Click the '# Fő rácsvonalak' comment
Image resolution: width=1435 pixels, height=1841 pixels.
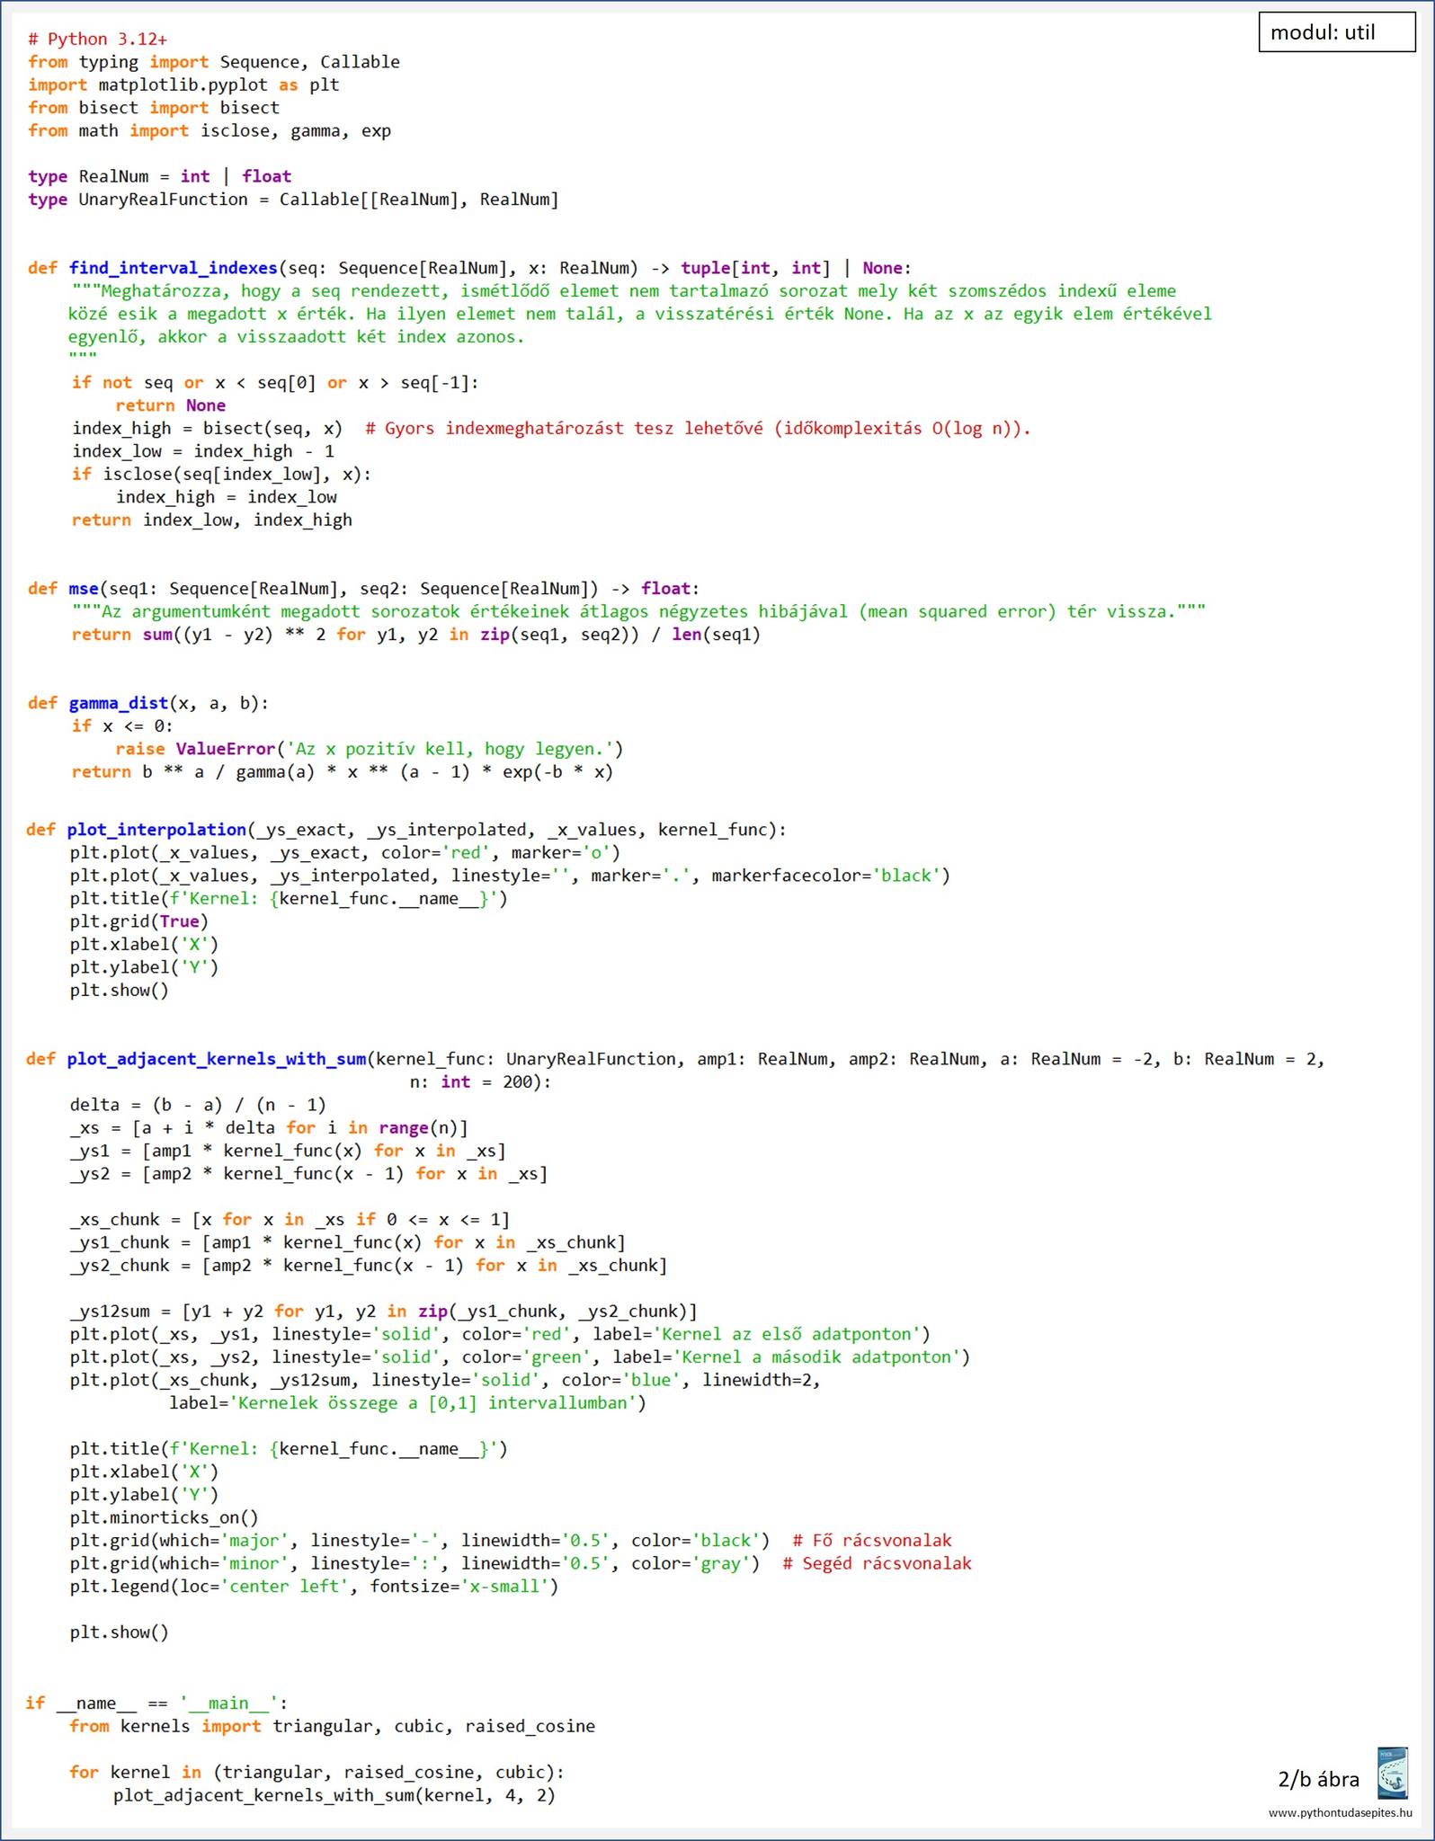[x=871, y=1541]
